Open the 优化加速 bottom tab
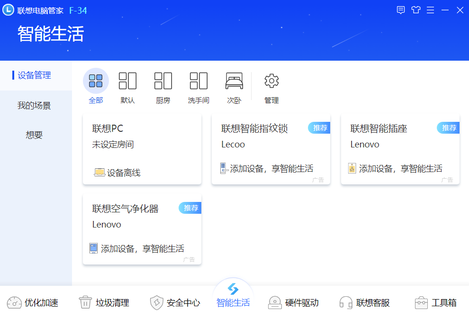Image resolution: width=469 pixels, height=319 pixels. point(33,302)
